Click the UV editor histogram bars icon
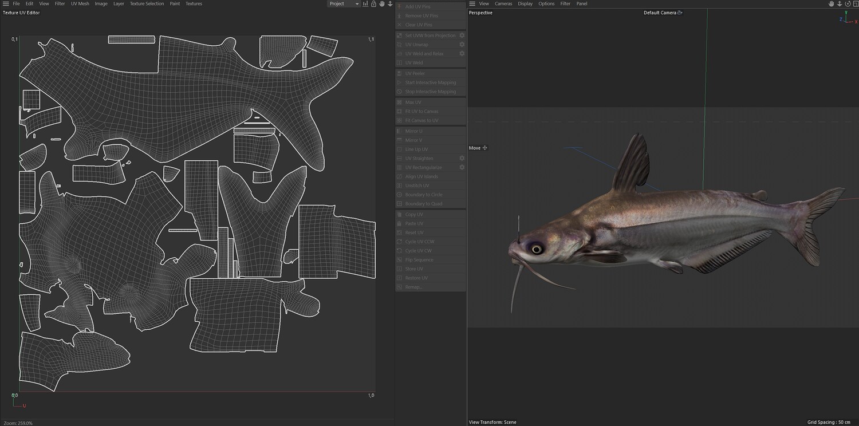Viewport: 859px width, 426px height. (x=365, y=4)
